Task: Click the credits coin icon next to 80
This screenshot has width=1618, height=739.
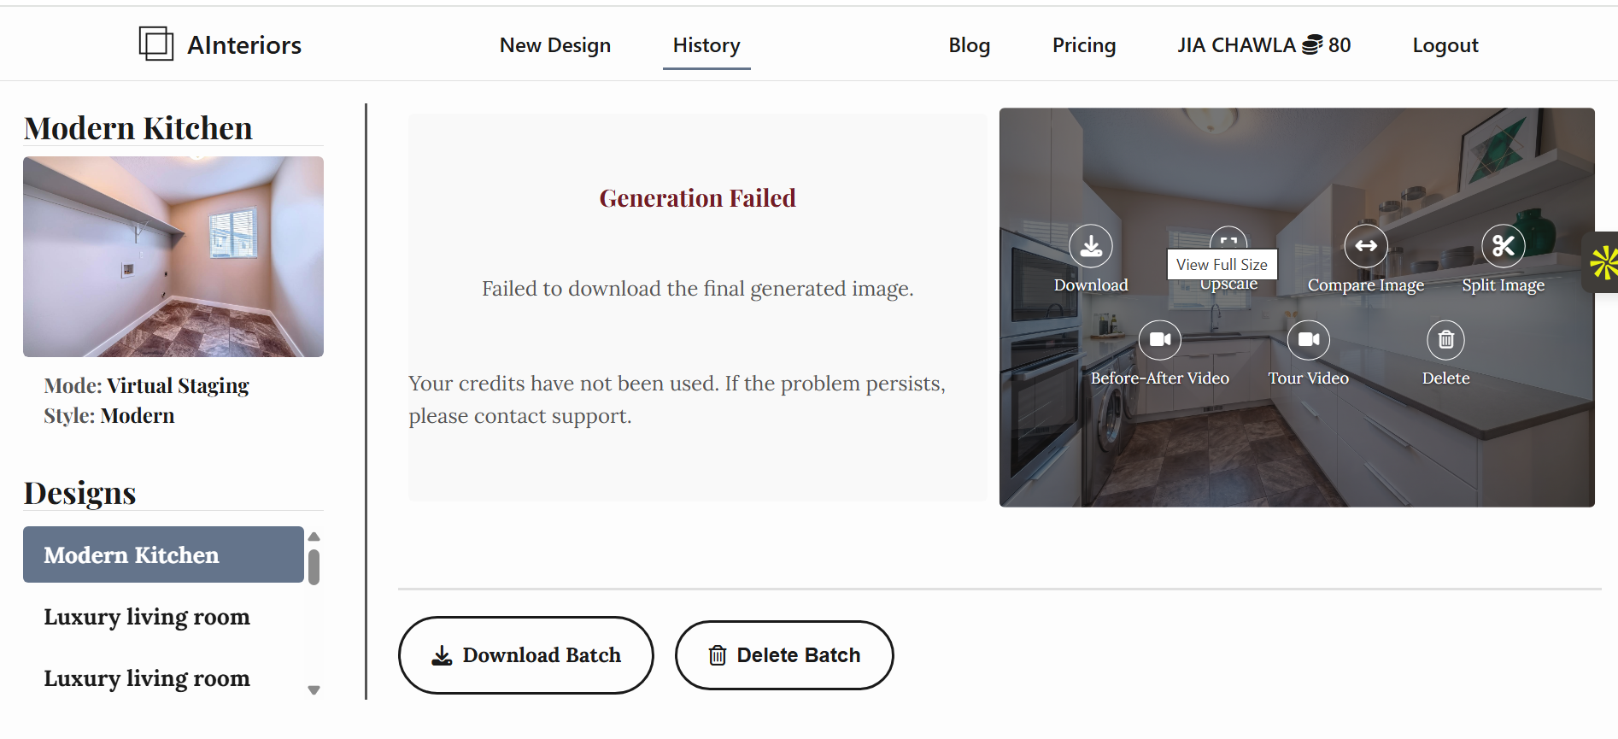Action: click(x=1312, y=45)
